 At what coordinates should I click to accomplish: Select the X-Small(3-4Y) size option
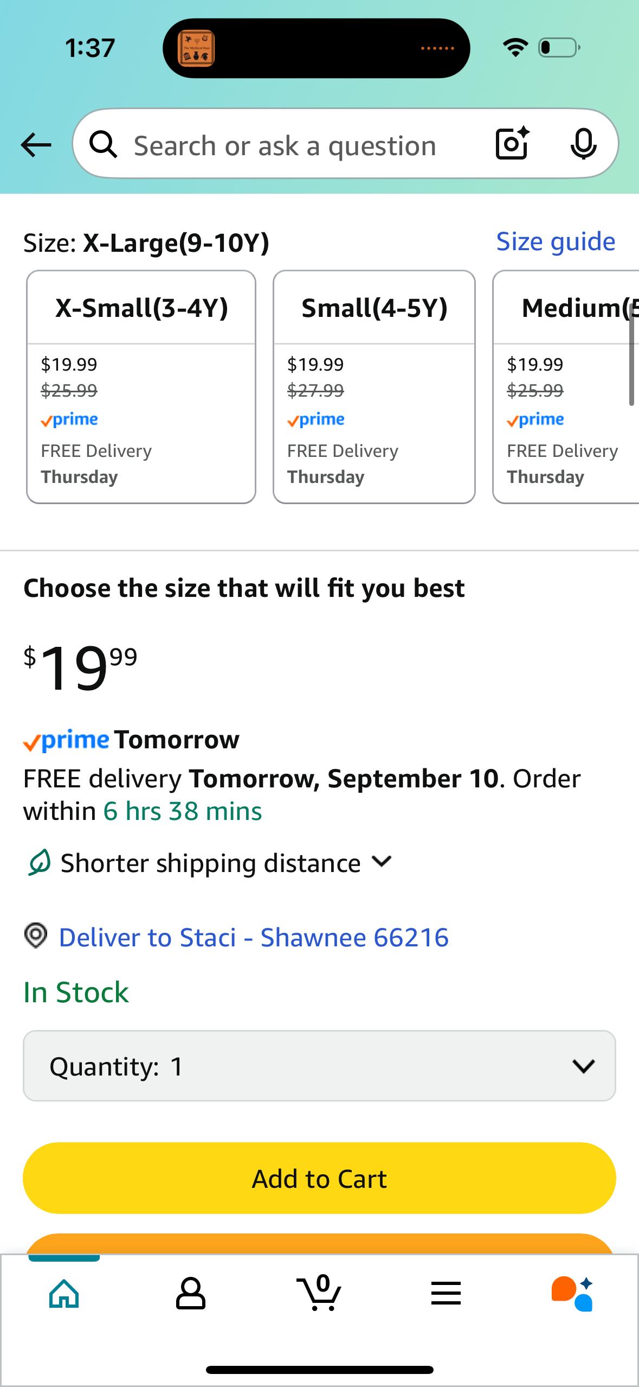(x=141, y=387)
